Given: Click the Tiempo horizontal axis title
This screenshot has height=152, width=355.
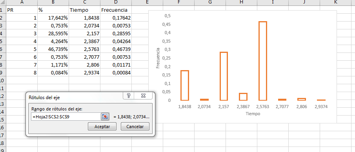Looking at the screenshot, I should (x=253, y=114).
